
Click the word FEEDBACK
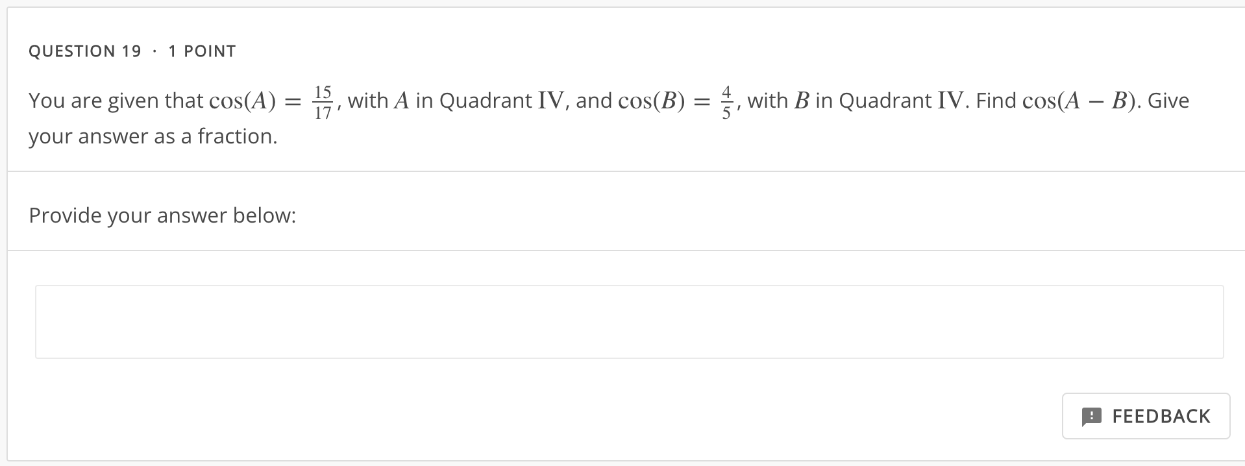tap(1161, 416)
